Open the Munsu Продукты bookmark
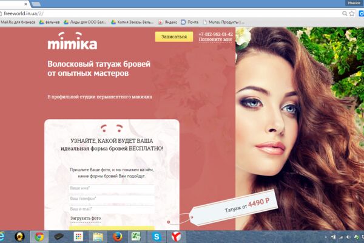 coord(223,22)
